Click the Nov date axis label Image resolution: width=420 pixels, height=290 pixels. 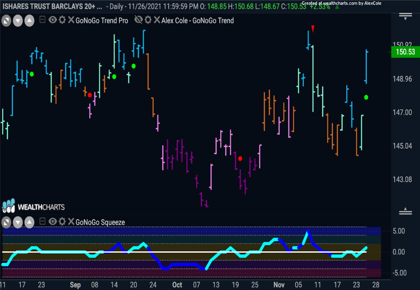[x=279, y=285]
